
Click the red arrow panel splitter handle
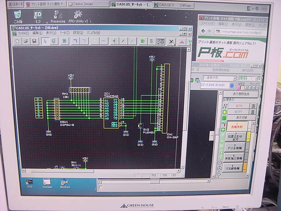212,136
